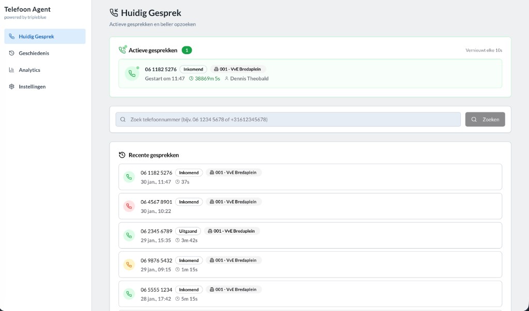The width and height of the screenshot is (529, 311).
Task: Click the VvE Bredaplein tag on the active call
Action: point(238,69)
